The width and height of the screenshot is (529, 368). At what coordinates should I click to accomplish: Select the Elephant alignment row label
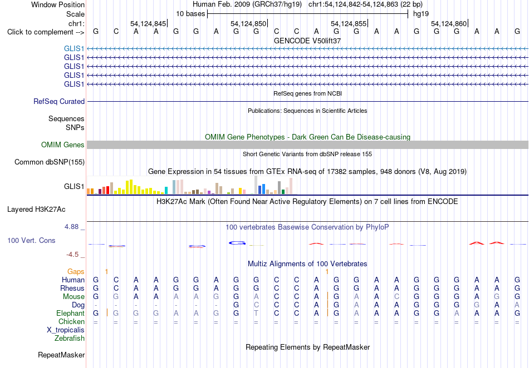(70, 314)
